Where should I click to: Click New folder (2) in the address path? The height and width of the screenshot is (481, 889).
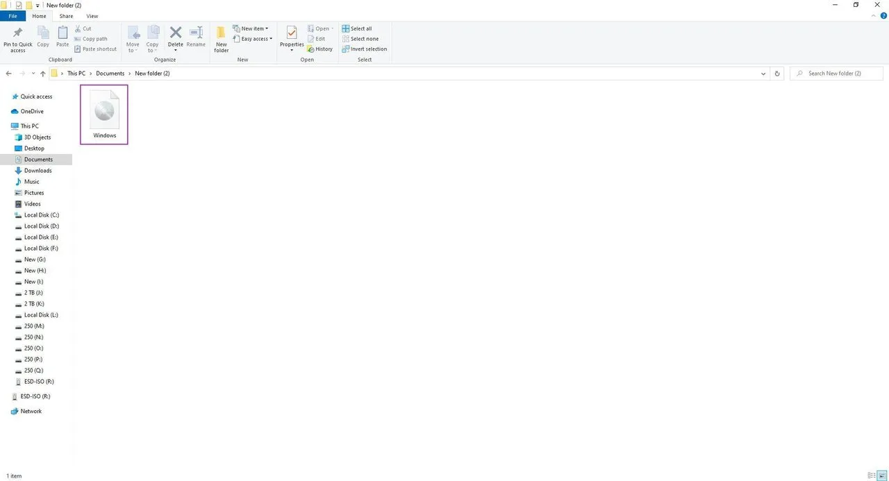click(x=152, y=74)
